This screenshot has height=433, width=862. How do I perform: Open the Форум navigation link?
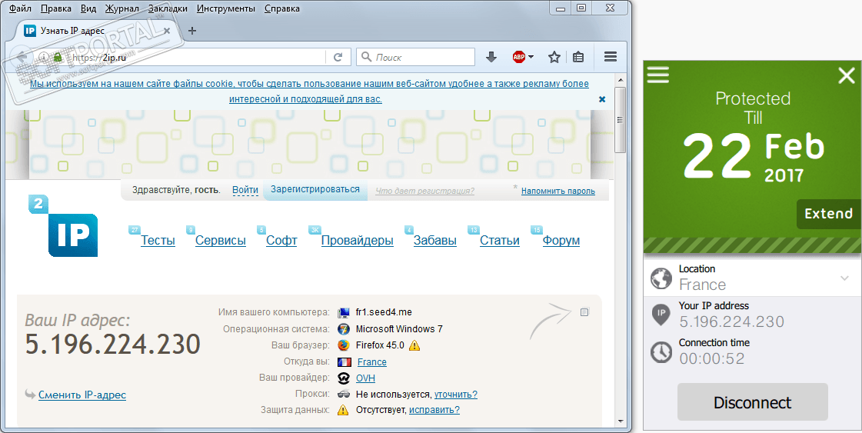tap(561, 241)
